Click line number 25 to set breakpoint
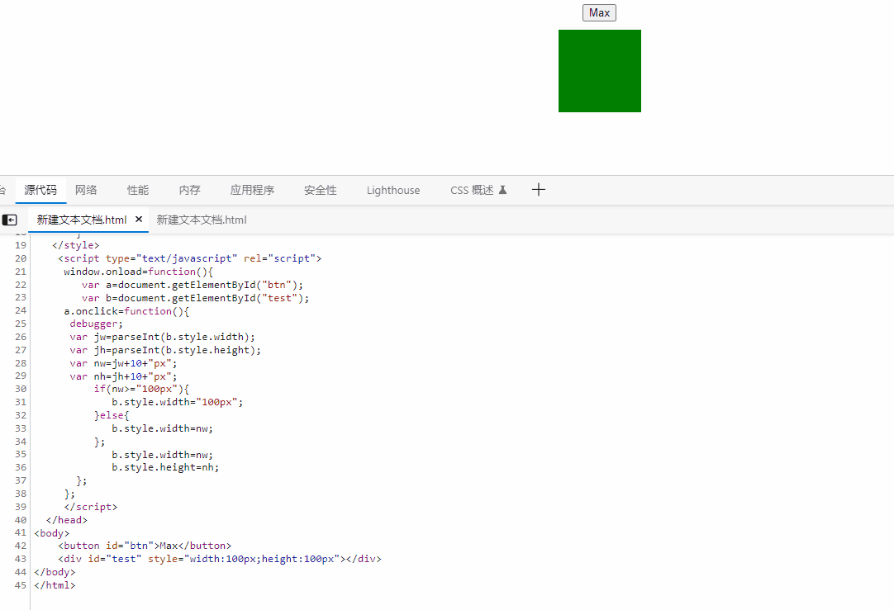The image size is (894, 610). click(x=21, y=324)
